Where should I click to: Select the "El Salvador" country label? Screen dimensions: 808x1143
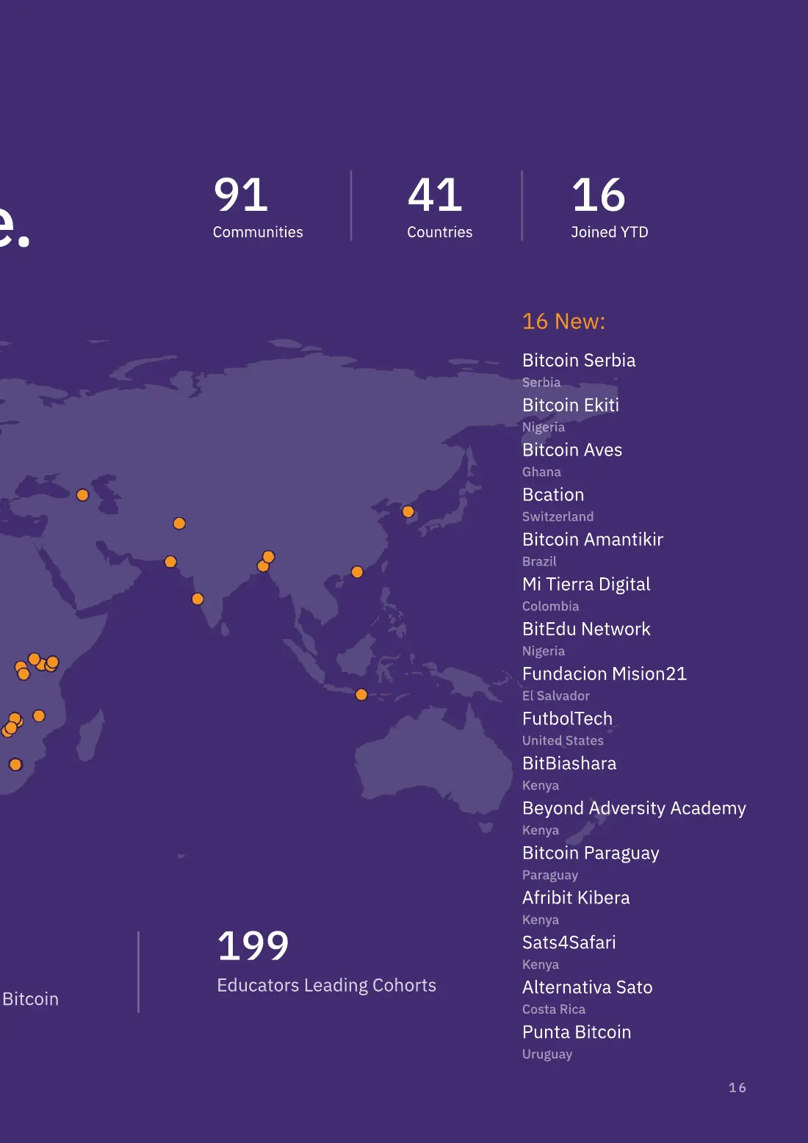[556, 696]
